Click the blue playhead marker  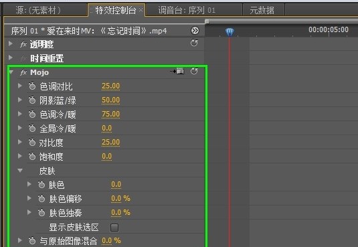click(230, 31)
